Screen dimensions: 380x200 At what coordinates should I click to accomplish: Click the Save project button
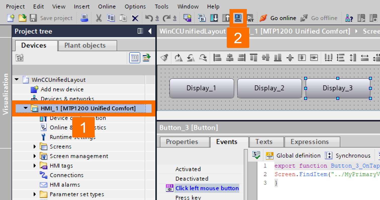tap(51, 18)
